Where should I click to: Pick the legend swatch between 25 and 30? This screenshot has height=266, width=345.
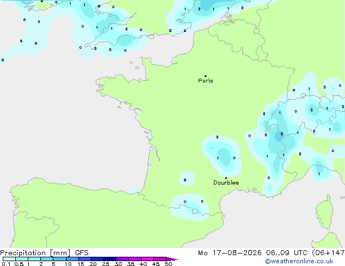[x=110, y=259]
